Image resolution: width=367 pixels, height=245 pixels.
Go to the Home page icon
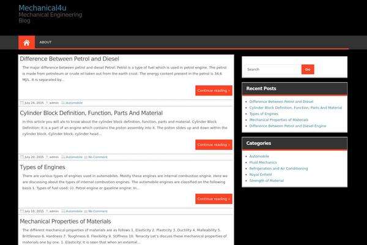[26, 42]
